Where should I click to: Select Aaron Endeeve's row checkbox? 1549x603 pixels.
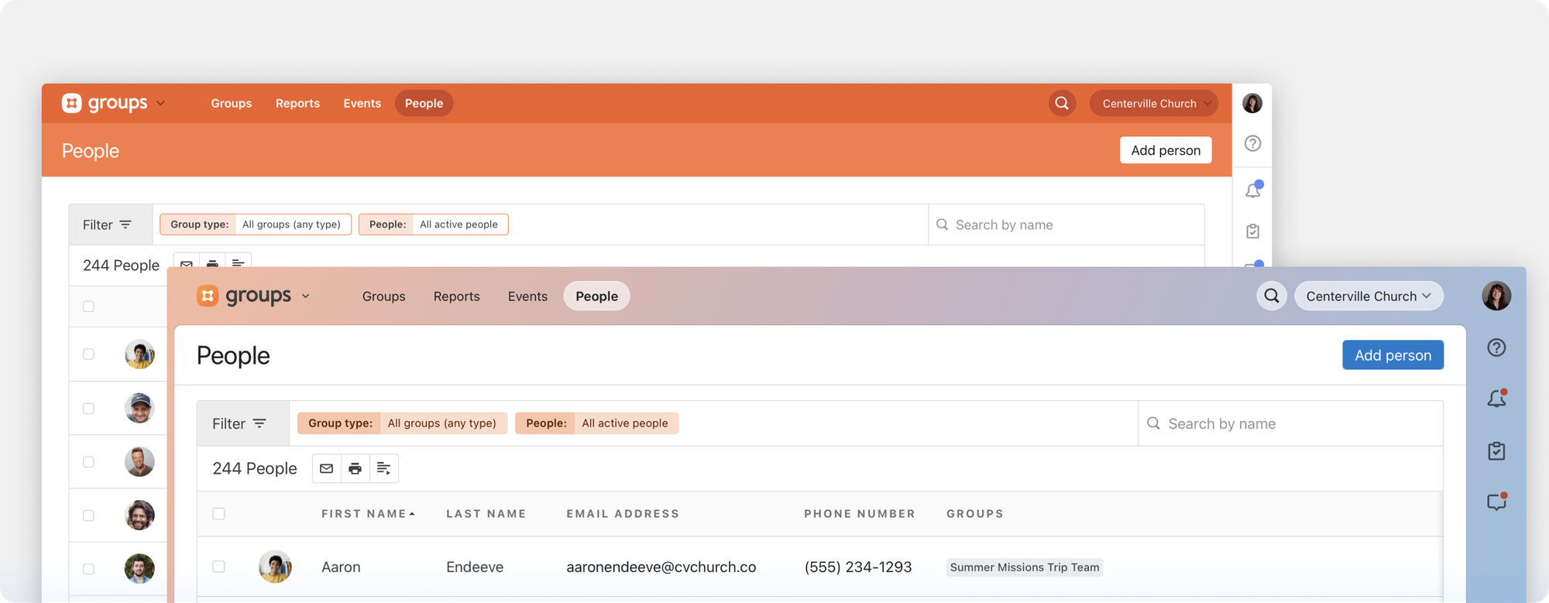tap(218, 567)
